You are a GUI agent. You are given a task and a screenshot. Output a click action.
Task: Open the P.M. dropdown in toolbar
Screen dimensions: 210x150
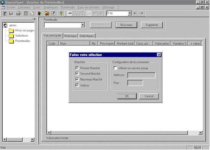pos(130,13)
